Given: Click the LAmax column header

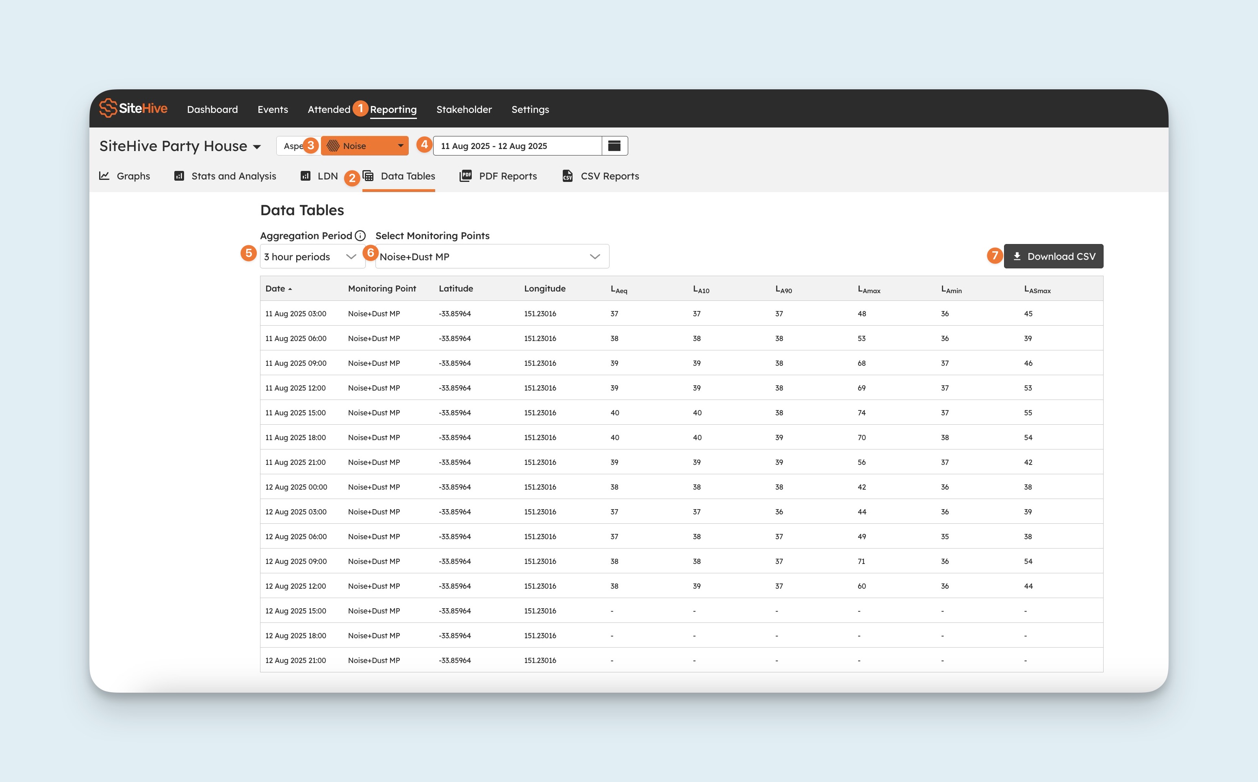Looking at the screenshot, I should click(x=869, y=289).
